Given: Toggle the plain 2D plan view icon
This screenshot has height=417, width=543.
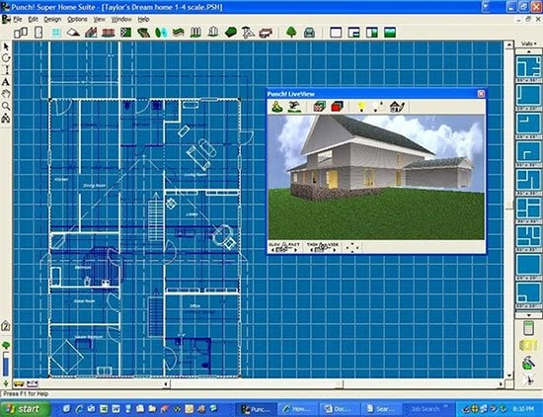Looking at the screenshot, I should coord(336,33).
